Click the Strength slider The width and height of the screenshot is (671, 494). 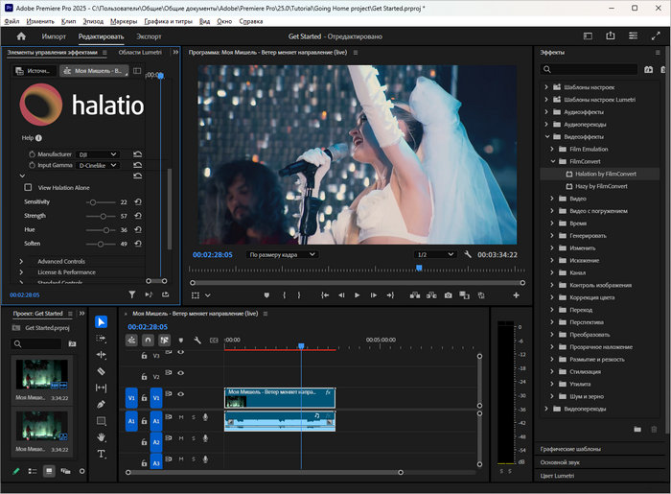pyautogui.click(x=101, y=216)
